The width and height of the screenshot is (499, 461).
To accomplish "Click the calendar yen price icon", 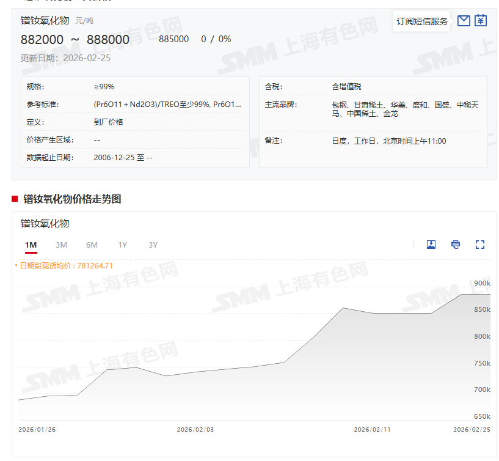I will click(x=481, y=21).
